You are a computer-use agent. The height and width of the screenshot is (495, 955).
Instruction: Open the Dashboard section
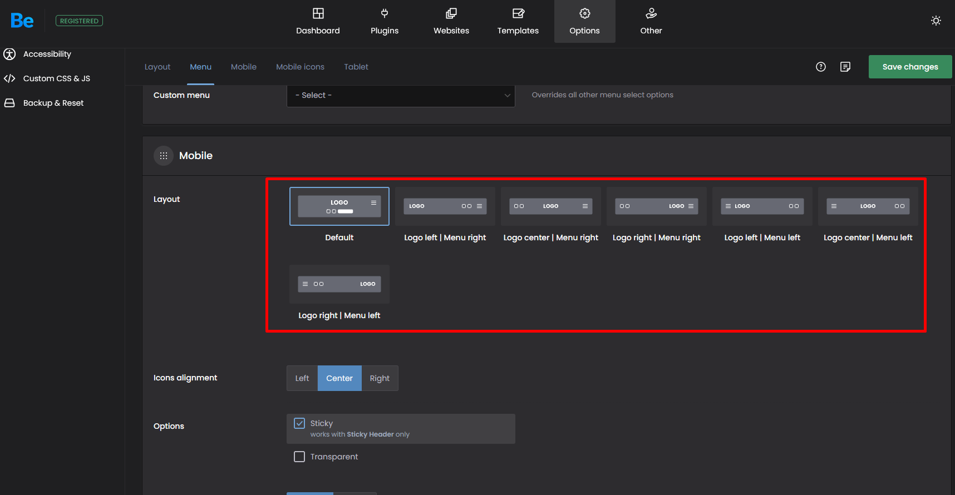point(318,22)
